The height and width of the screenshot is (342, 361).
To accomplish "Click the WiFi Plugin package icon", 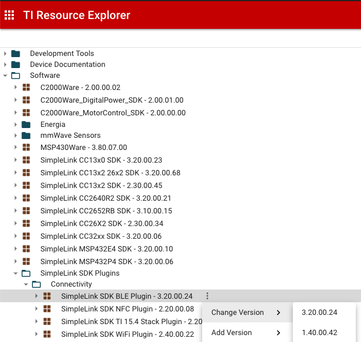I will tap(47, 334).
